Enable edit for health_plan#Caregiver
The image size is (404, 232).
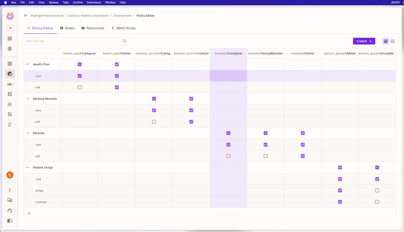80,87
